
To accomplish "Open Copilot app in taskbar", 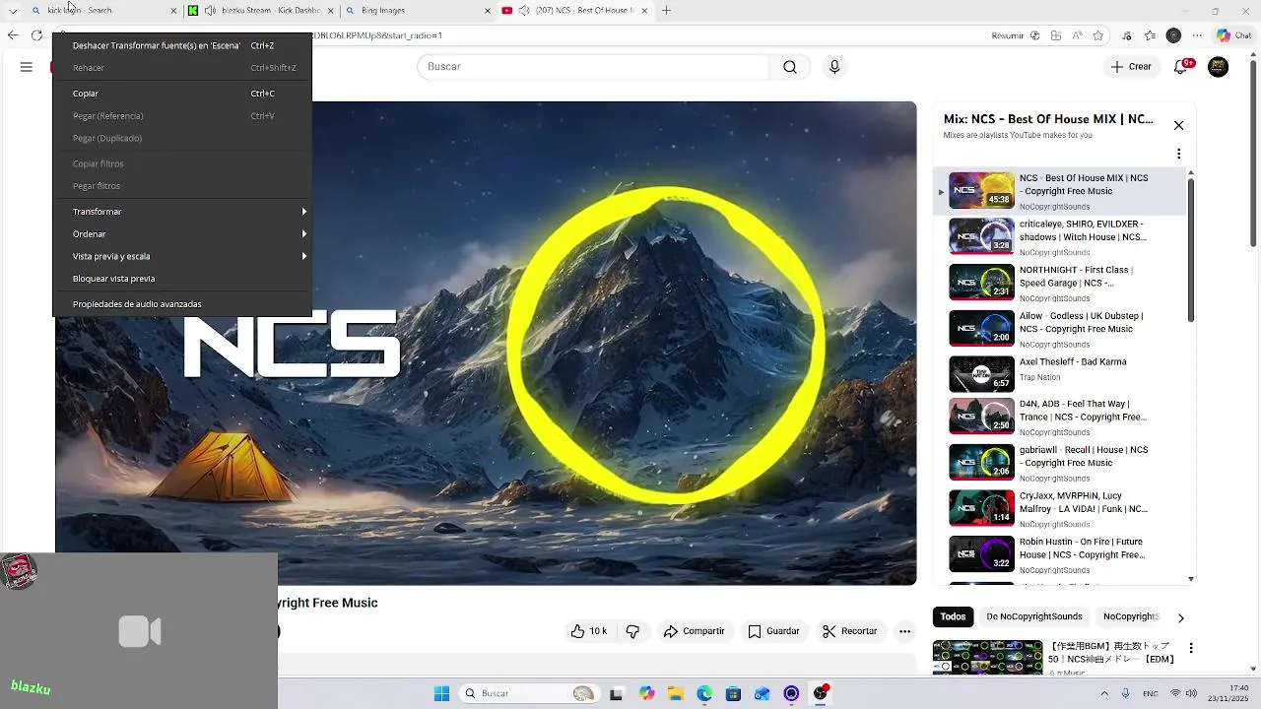I will pos(646,693).
